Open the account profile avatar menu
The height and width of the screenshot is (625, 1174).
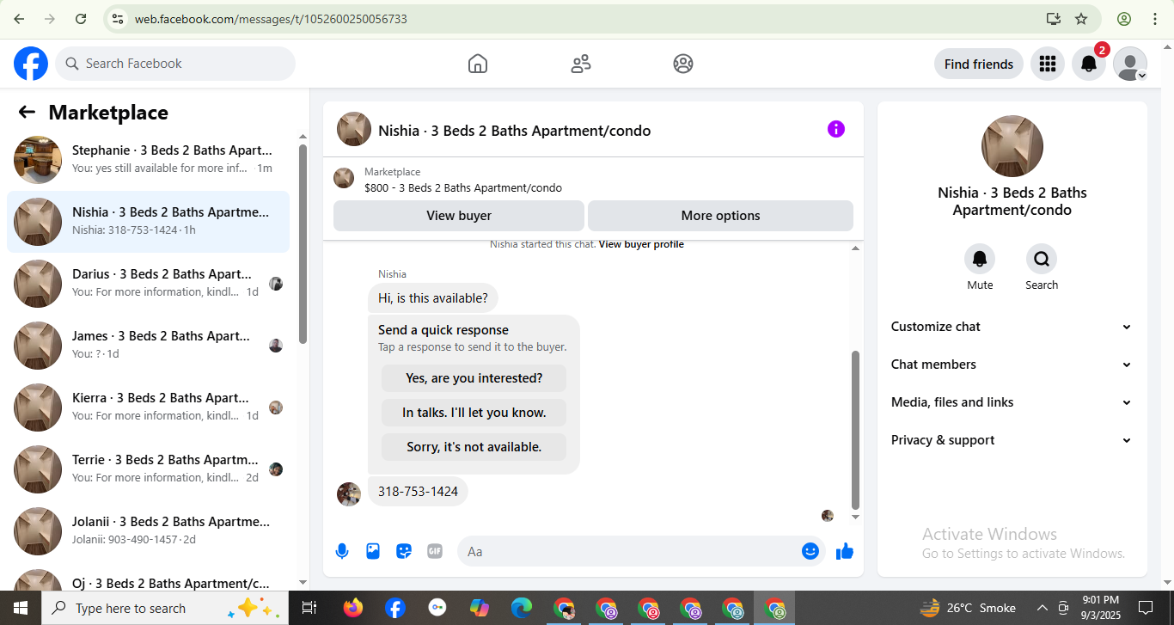(x=1130, y=64)
